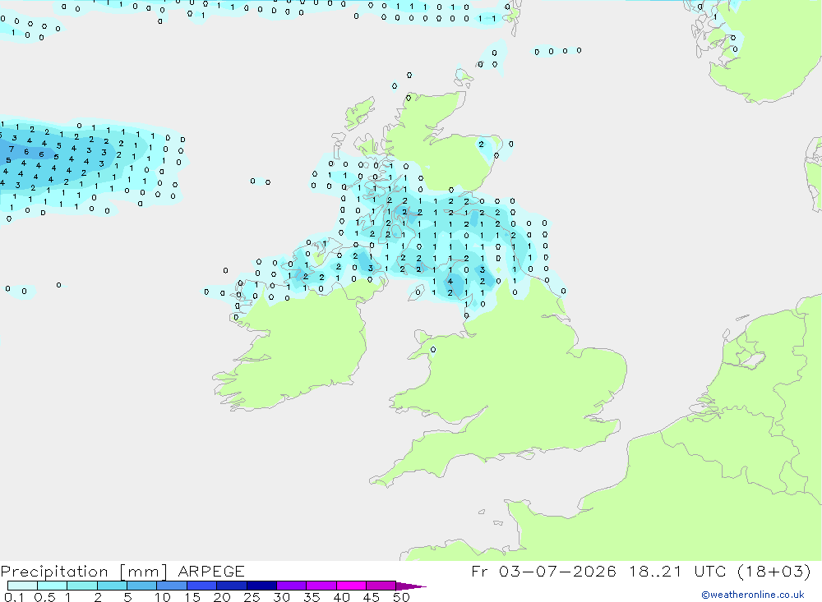Click legend value "20"

222,597
